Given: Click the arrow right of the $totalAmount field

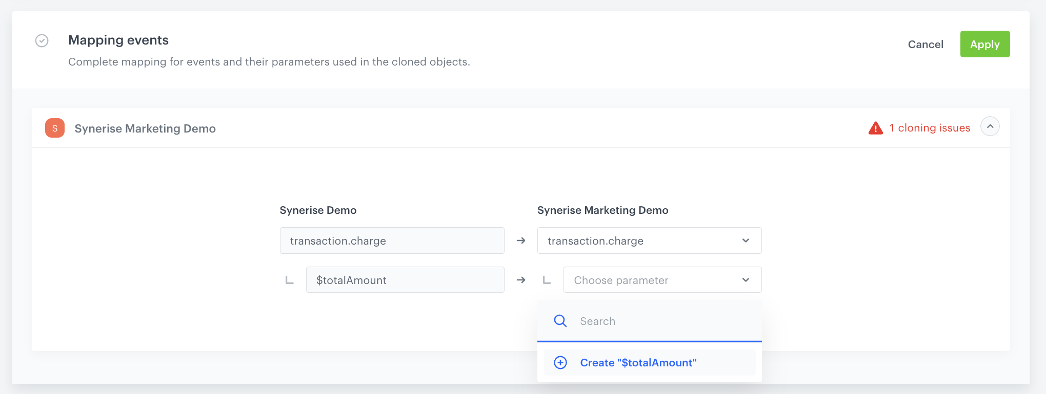Looking at the screenshot, I should click(521, 280).
